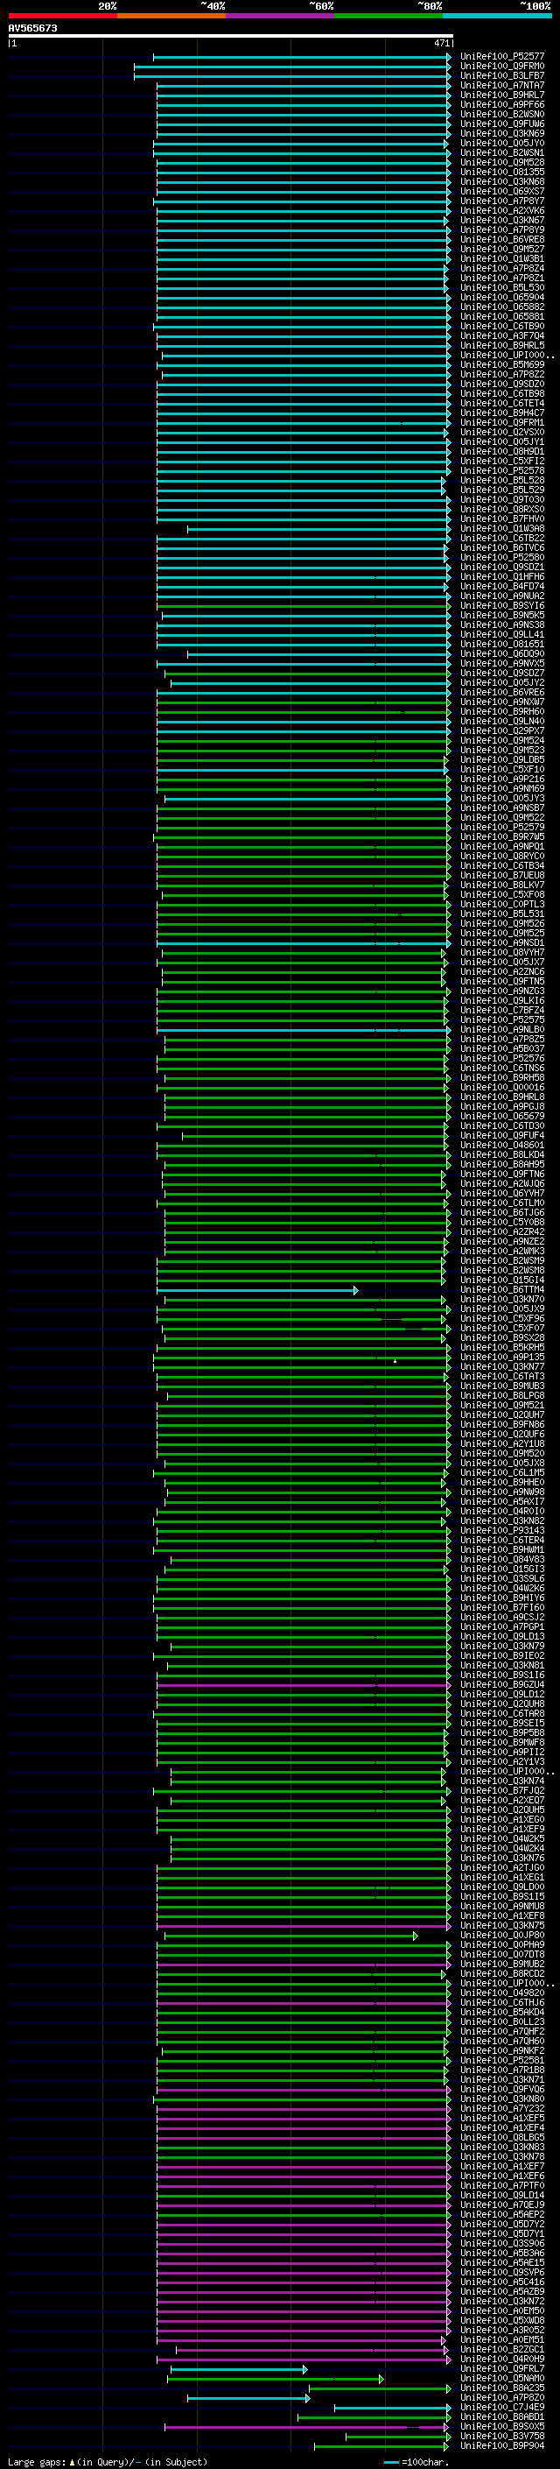The height and width of the screenshot is (2469, 560).
Task: Click UniRef100_A7PTF0 hit name
Action: 502,2185
